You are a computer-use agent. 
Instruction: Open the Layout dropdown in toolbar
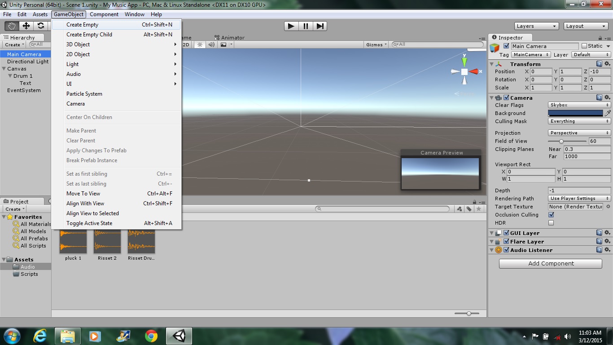pyautogui.click(x=586, y=26)
